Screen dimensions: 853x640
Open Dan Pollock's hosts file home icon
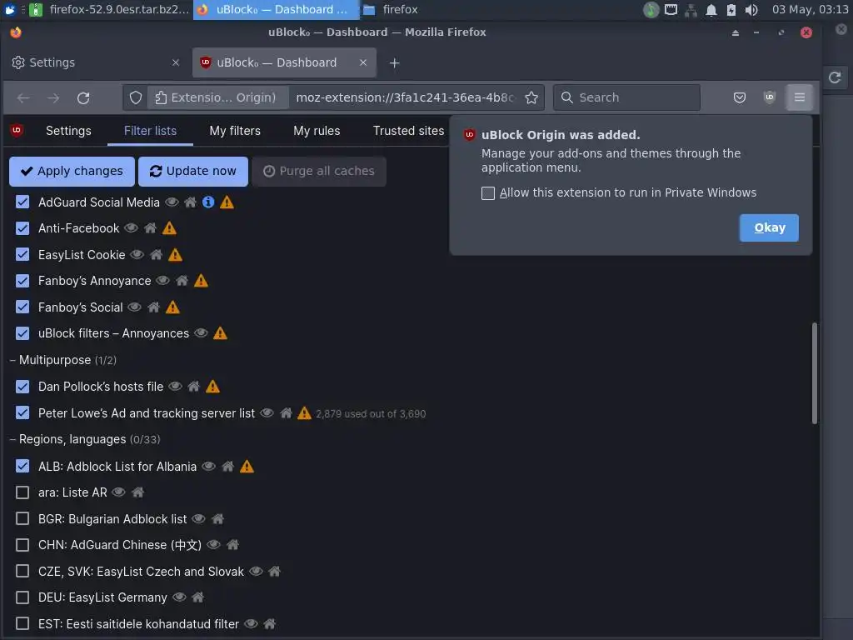193,387
